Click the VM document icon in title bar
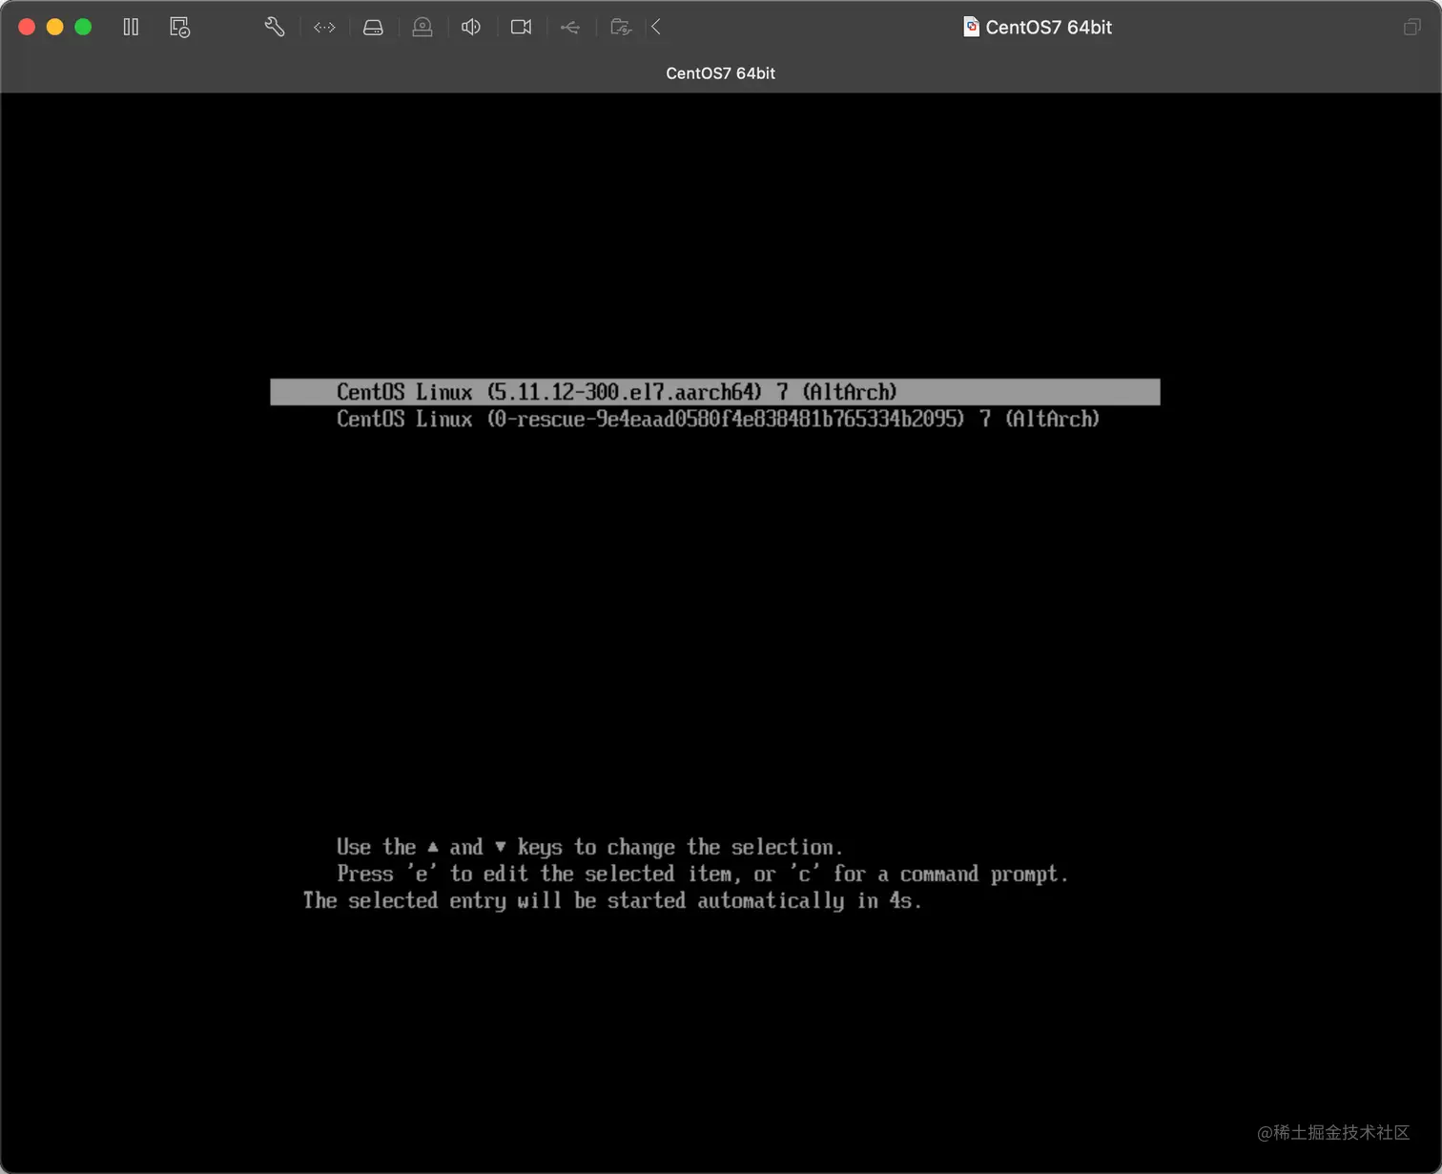The height and width of the screenshot is (1174, 1442). (971, 27)
